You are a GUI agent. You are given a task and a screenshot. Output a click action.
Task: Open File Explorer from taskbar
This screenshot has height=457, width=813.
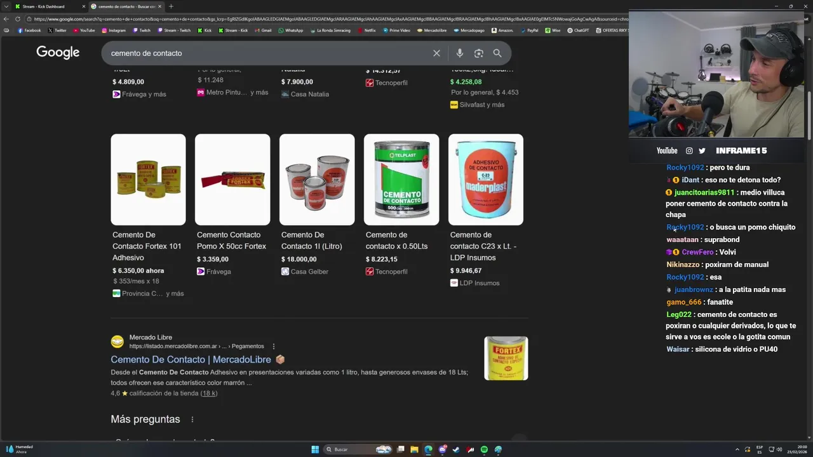(414, 449)
